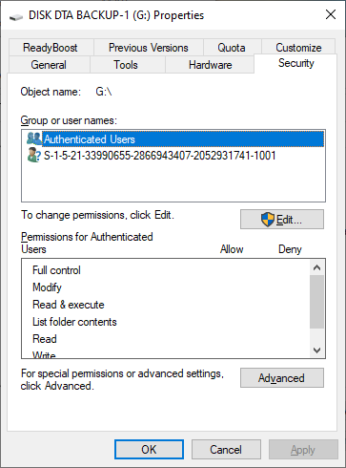Switch to the General tab
The width and height of the screenshot is (346, 468).
click(49, 65)
